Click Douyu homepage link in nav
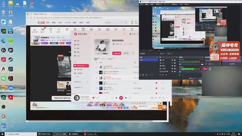 pyautogui.click(x=48, y=22)
